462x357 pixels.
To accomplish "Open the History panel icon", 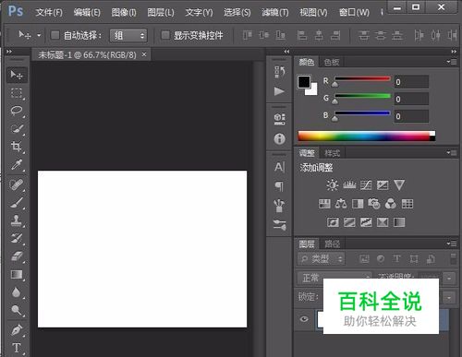I will coord(279,72).
